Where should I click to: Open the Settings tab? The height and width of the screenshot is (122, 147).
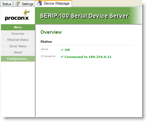tap(24, 4)
